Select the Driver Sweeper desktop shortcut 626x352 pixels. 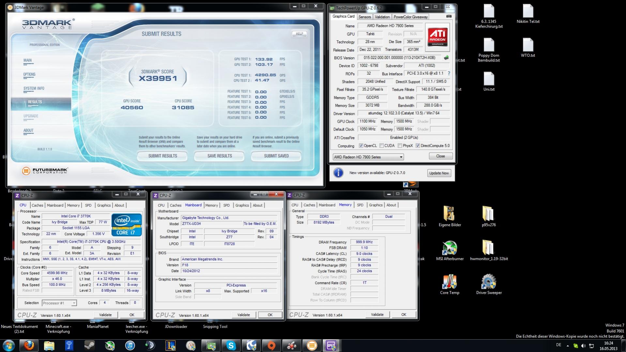tap(489, 284)
